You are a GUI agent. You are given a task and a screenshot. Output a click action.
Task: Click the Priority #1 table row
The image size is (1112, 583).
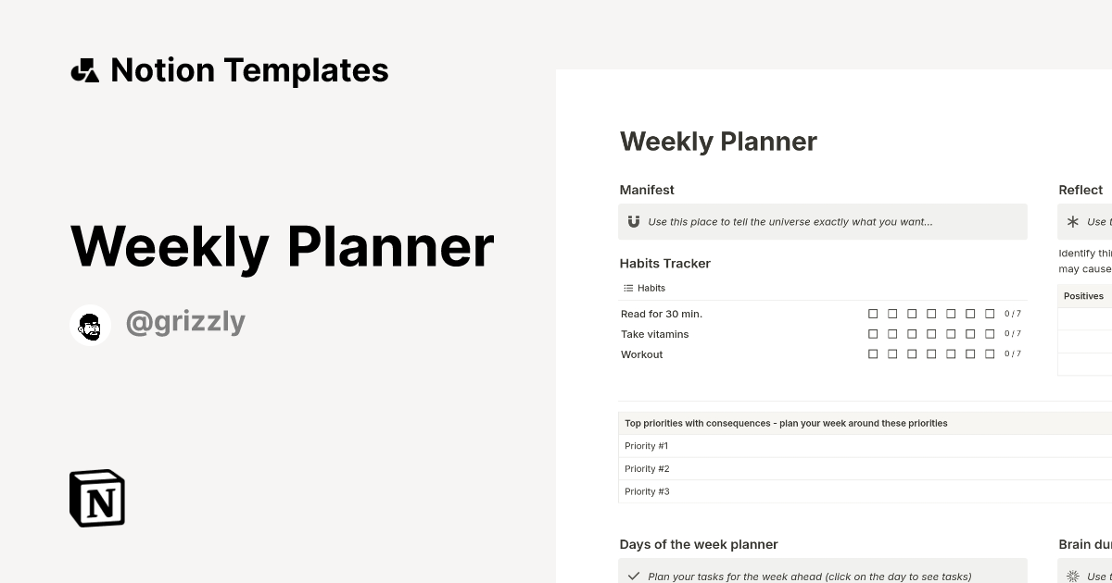(647, 446)
